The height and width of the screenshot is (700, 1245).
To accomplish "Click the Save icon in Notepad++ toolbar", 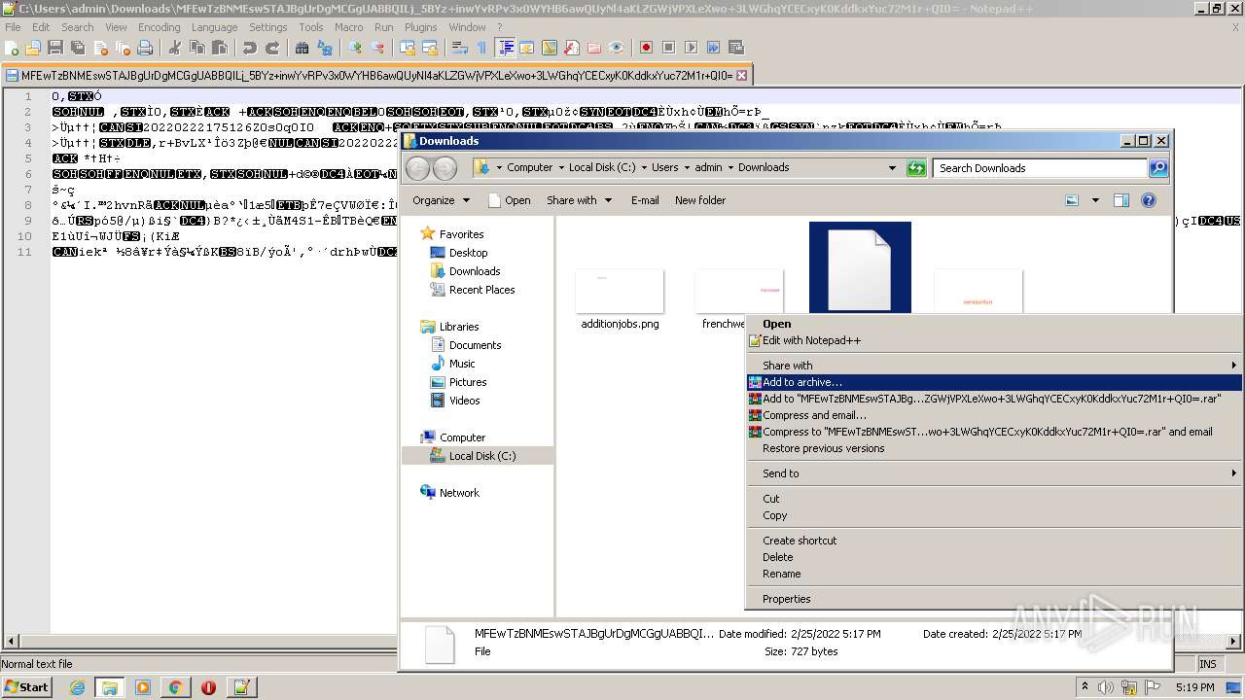I will pyautogui.click(x=55, y=47).
